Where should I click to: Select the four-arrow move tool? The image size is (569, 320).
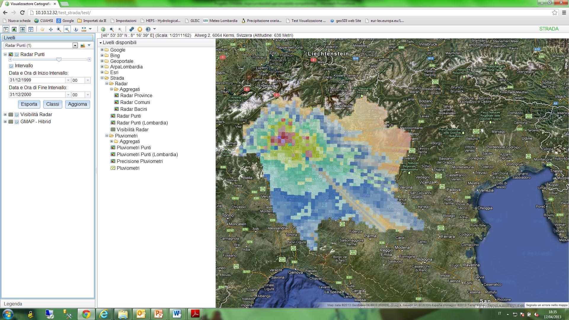click(x=51, y=29)
